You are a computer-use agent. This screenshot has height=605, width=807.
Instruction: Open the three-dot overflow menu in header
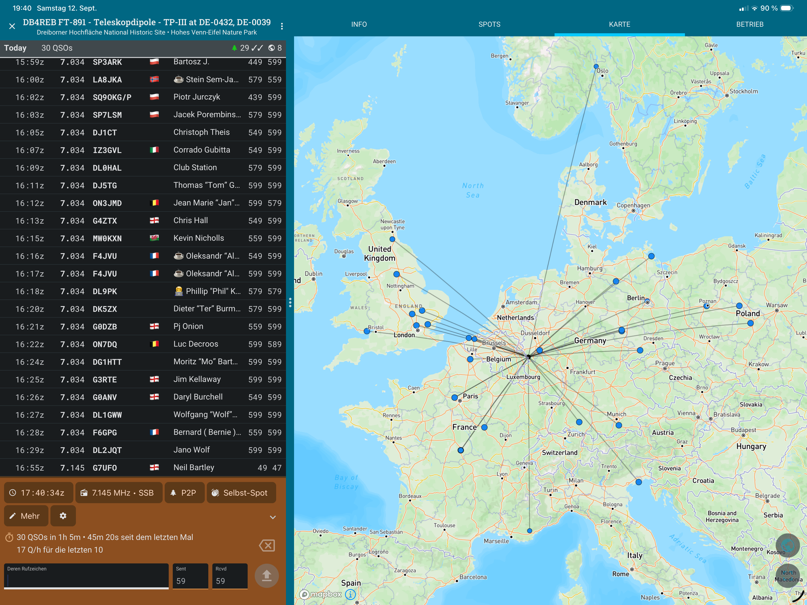click(282, 26)
